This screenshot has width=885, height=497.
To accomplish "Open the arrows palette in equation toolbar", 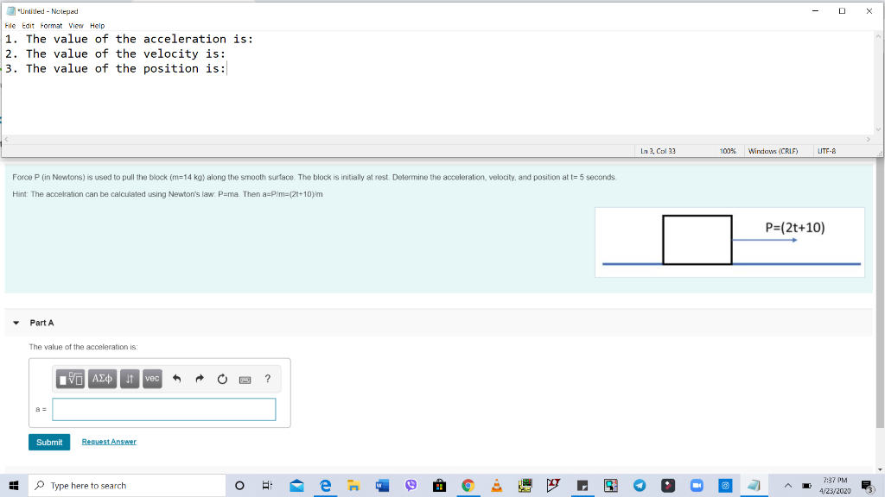I will click(x=130, y=379).
